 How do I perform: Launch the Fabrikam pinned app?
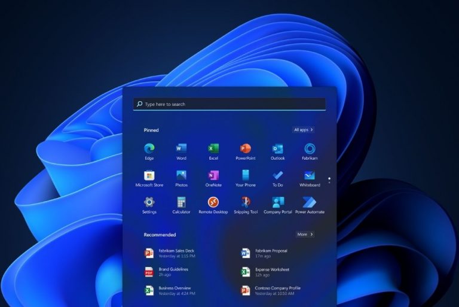point(310,149)
